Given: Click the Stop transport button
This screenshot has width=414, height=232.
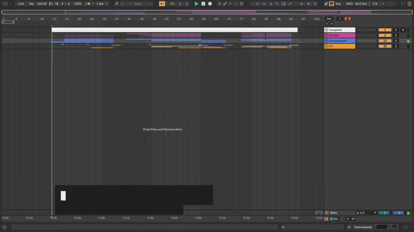Looking at the screenshot, I should click(x=203, y=4).
